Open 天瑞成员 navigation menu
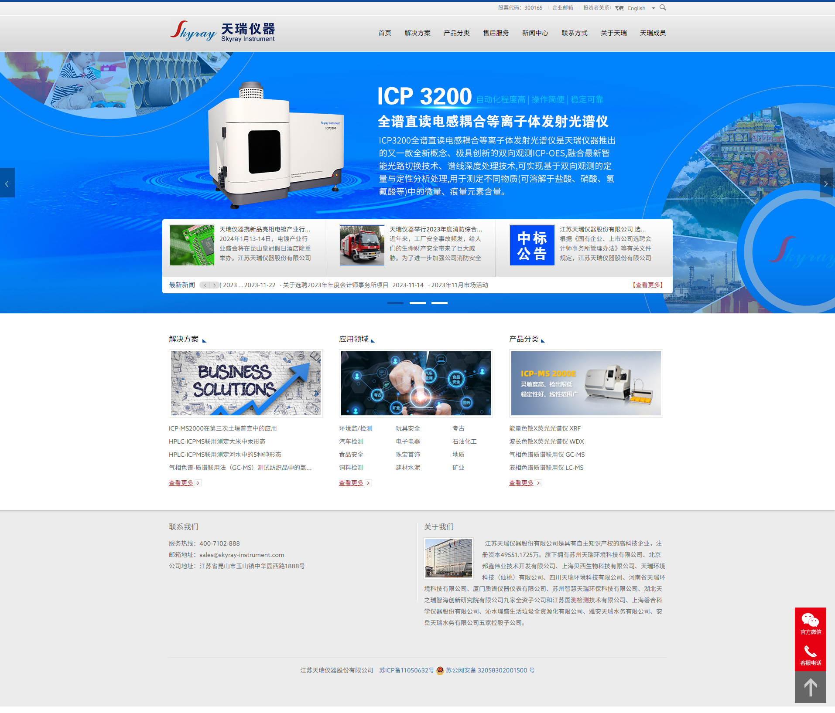This screenshot has width=835, height=713. click(653, 33)
